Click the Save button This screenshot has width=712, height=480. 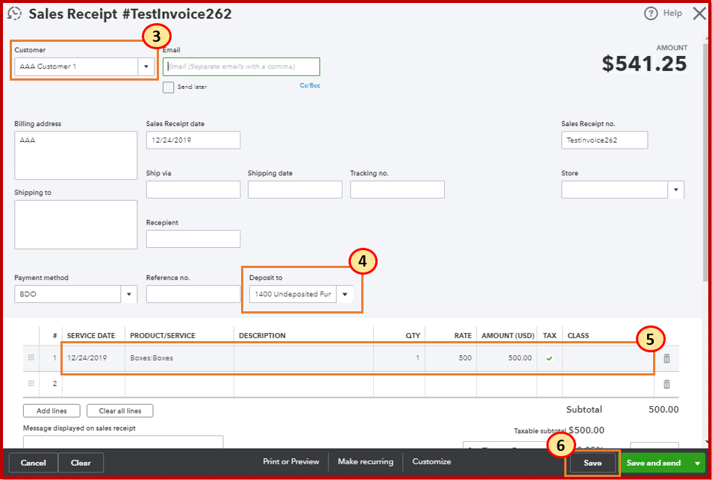click(x=593, y=463)
